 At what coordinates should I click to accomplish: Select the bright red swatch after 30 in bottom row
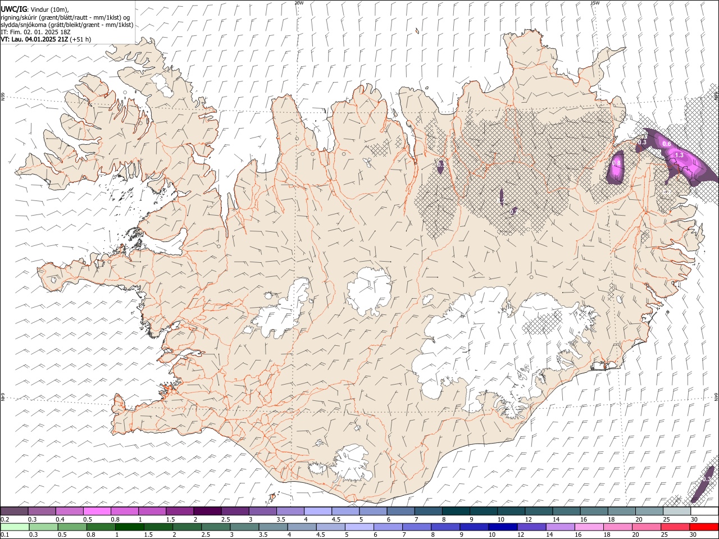[x=703, y=527]
